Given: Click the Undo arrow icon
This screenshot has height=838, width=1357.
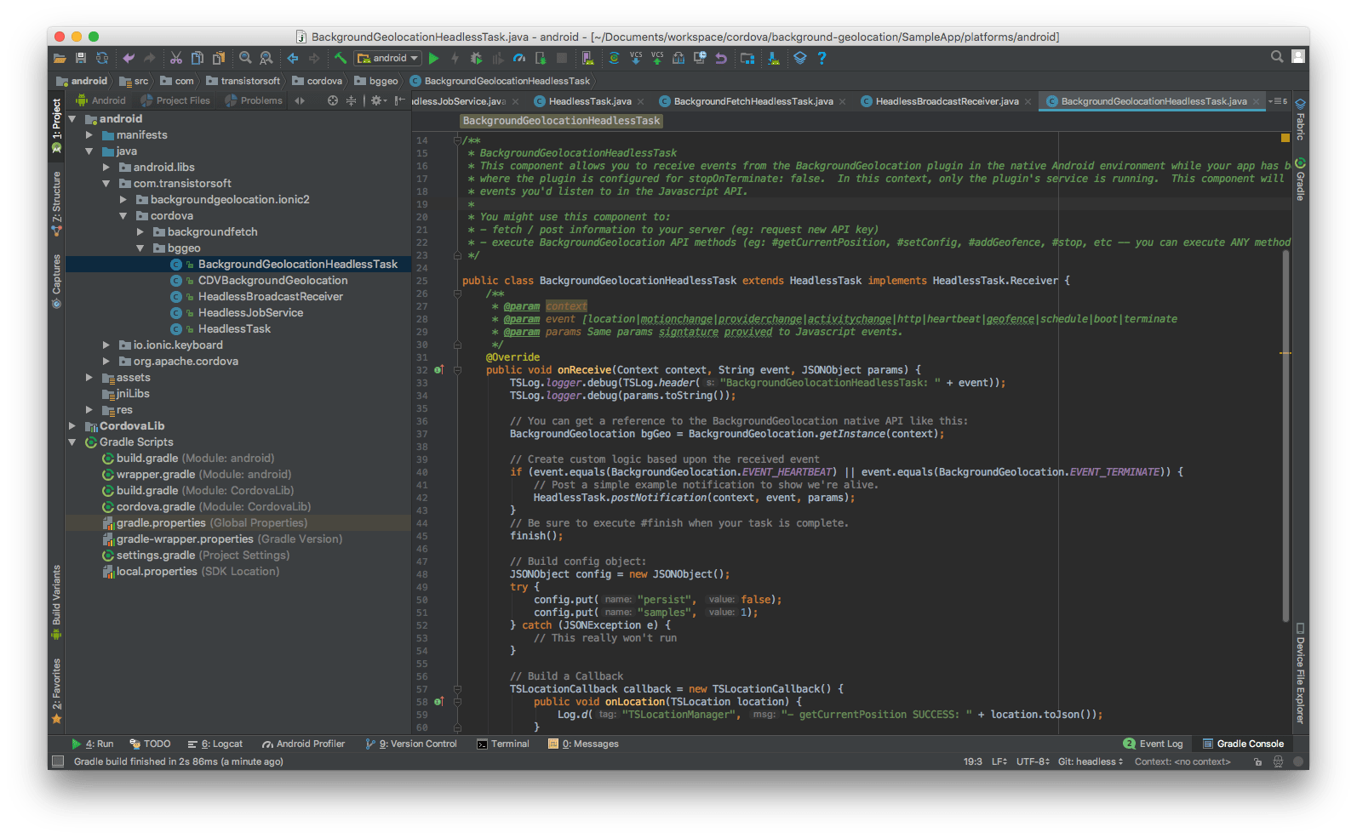Looking at the screenshot, I should (129, 58).
